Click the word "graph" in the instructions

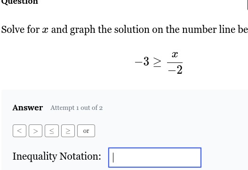coord(83,30)
